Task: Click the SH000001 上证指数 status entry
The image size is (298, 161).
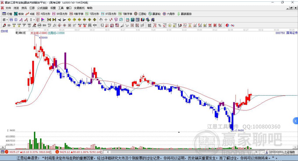Action: 280,152
